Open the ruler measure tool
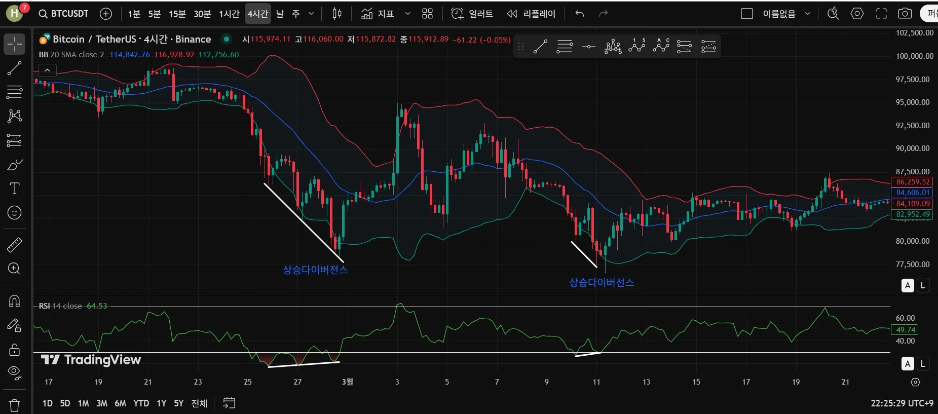Screen dimensions: 938x414 14,245
